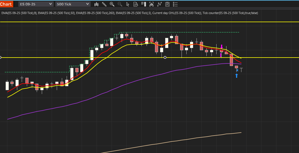Select the cursor pointer tool

(128, 4)
